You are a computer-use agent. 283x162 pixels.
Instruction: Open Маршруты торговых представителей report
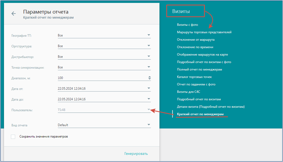[x=204, y=32]
